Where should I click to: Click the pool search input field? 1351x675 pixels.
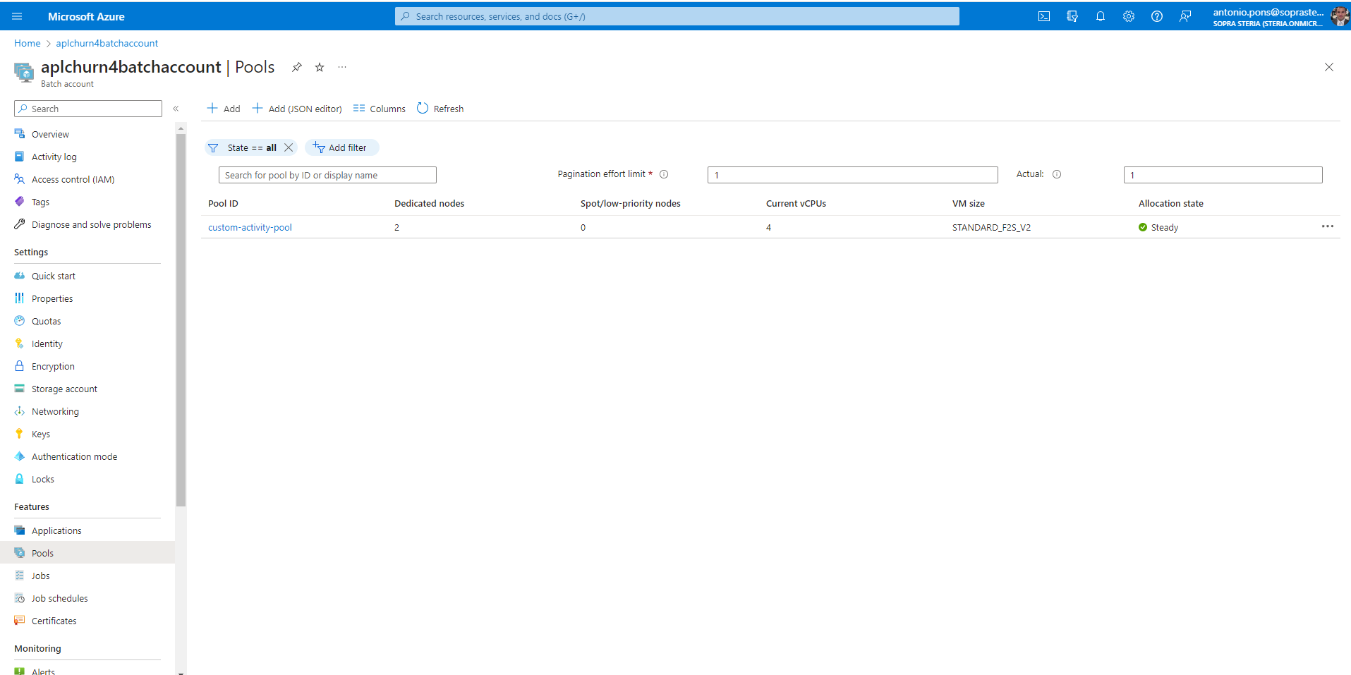pos(327,174)
